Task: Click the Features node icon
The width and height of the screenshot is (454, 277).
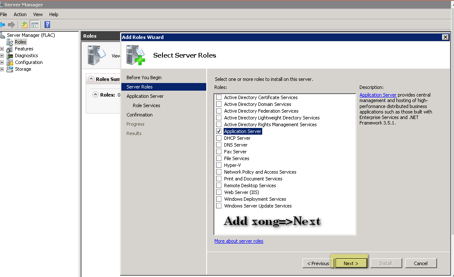Action: pyautogui.click(x=10, y=49)
